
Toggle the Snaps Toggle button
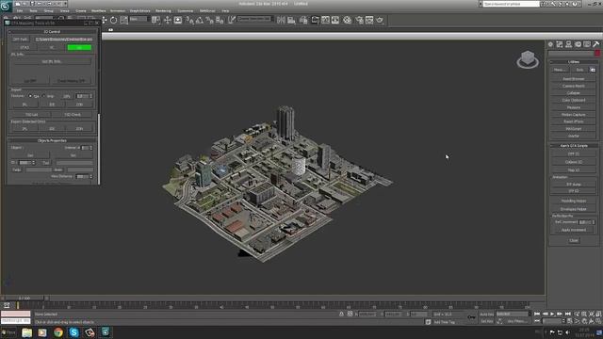[x=190, y=21]
